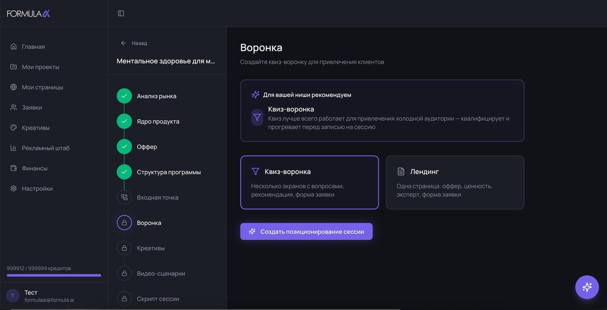Click funnel icon in recommendation card
Viewport: 607px width, 310px height.
[257, 117]
